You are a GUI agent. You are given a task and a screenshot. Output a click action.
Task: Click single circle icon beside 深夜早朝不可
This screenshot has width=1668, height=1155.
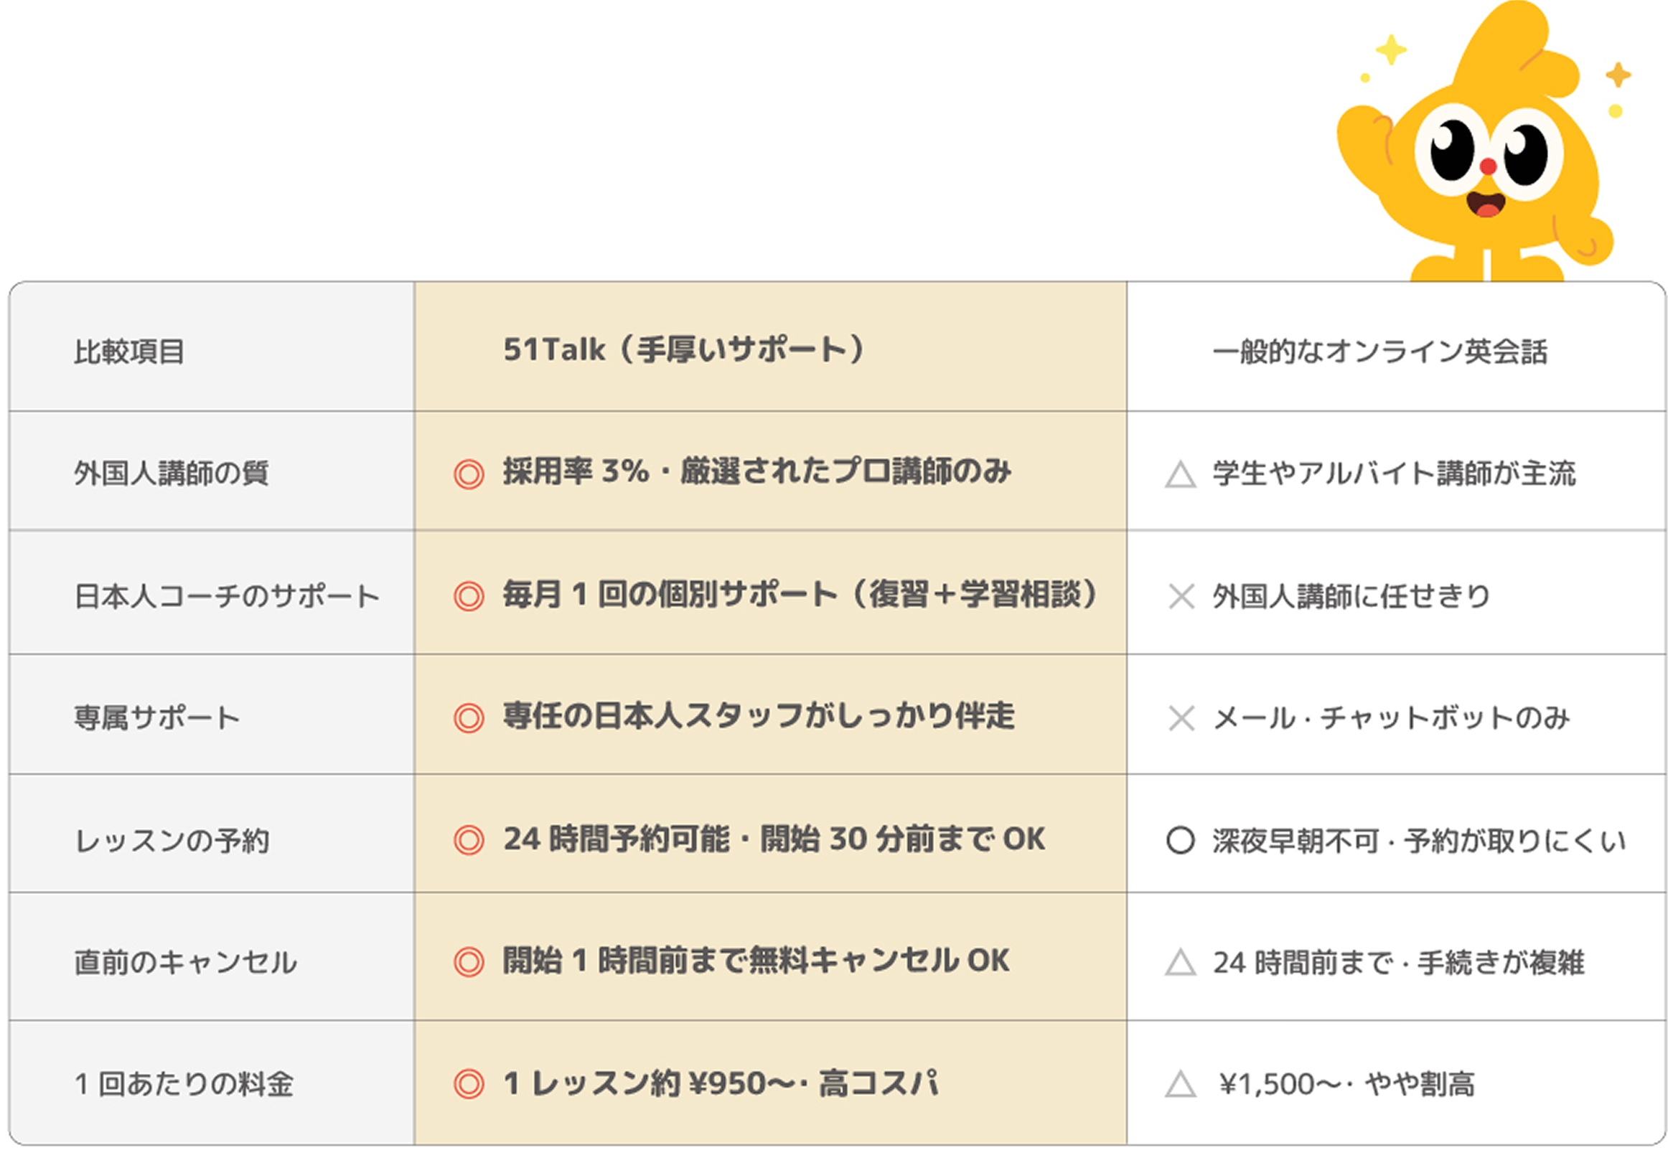(x=1180, y=840)
